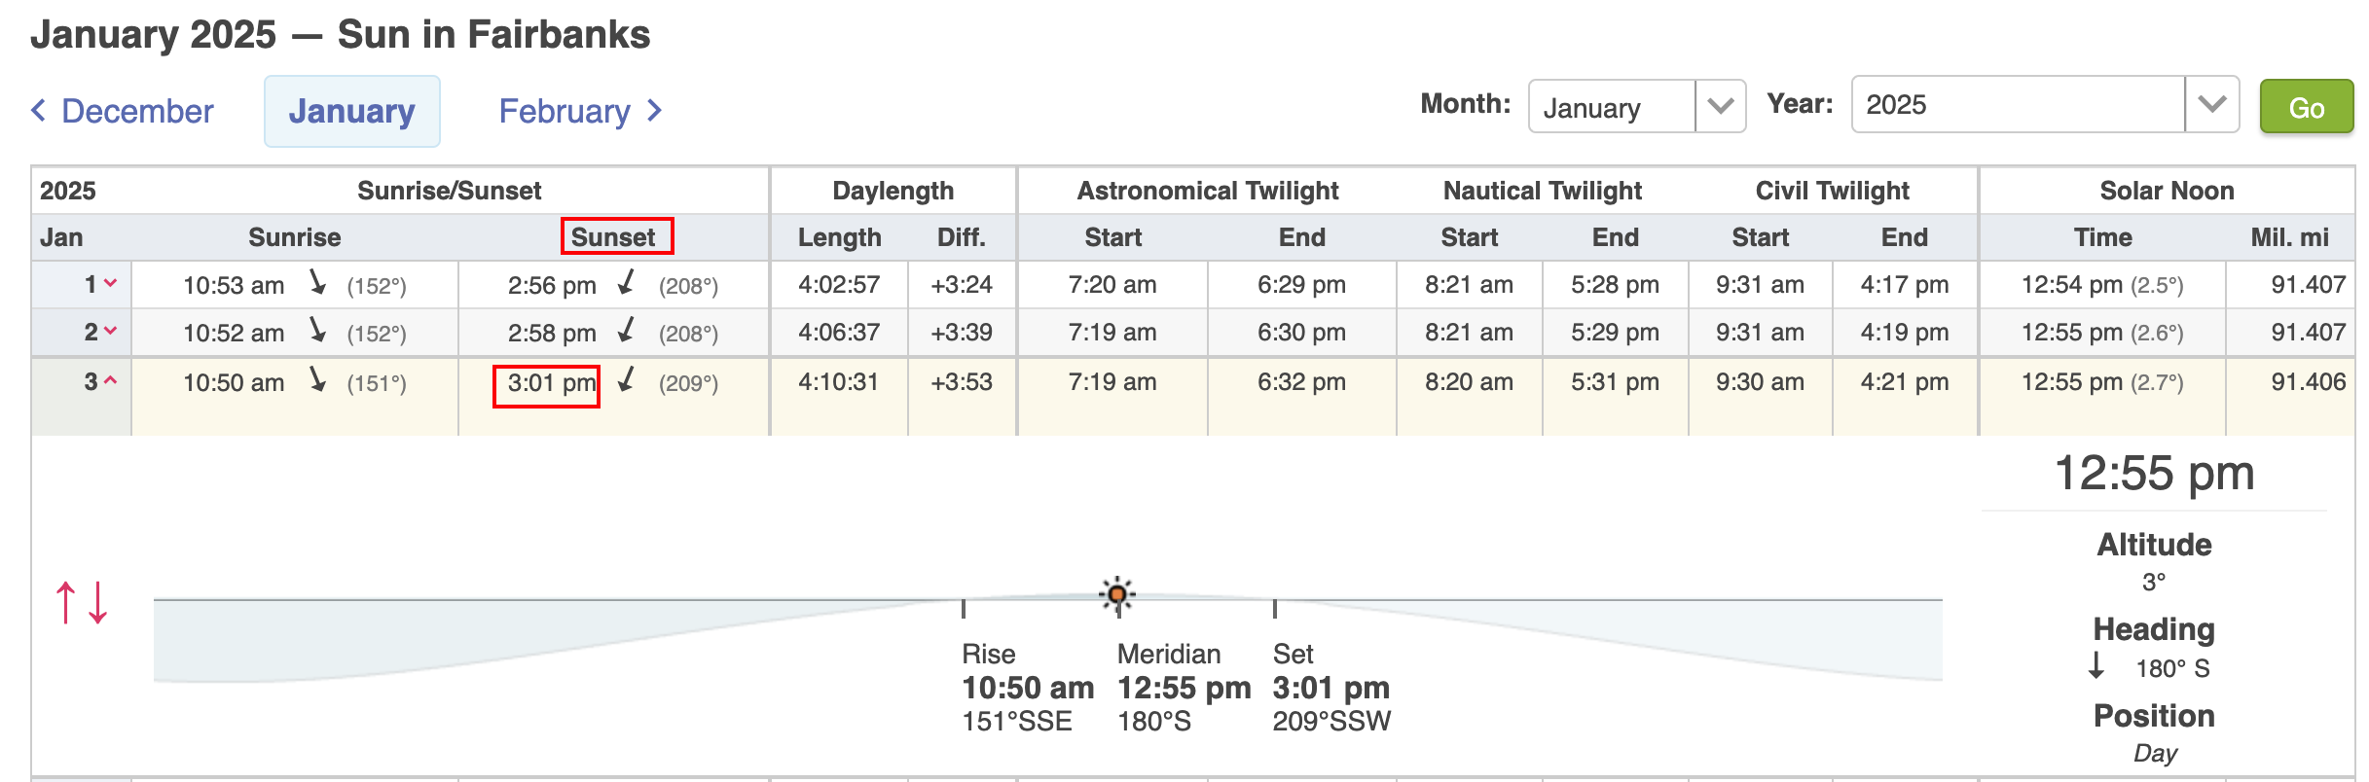Click the sunset direction arrow for Jan 2
Viewport: 2369px width, 782px height.
(x=627, y=331)
